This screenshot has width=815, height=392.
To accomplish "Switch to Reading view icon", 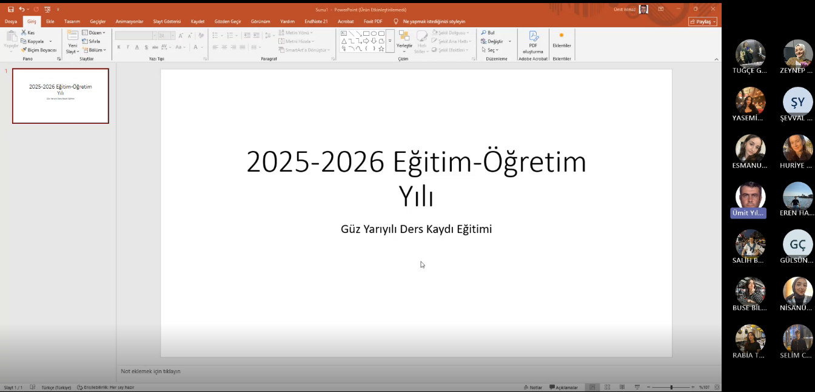I will click(622, 387).
